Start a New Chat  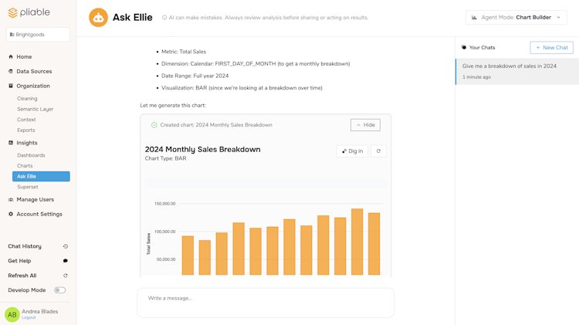coord(551,48)
